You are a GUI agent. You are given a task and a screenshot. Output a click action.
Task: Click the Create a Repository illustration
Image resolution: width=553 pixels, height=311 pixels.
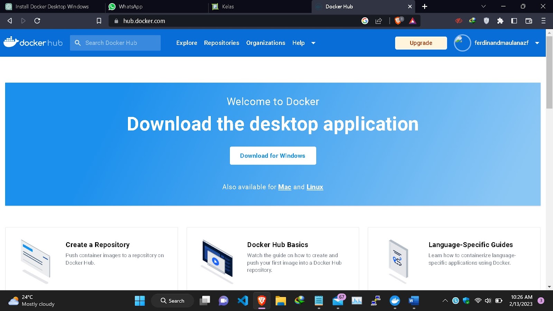click(x=36, y=261)
